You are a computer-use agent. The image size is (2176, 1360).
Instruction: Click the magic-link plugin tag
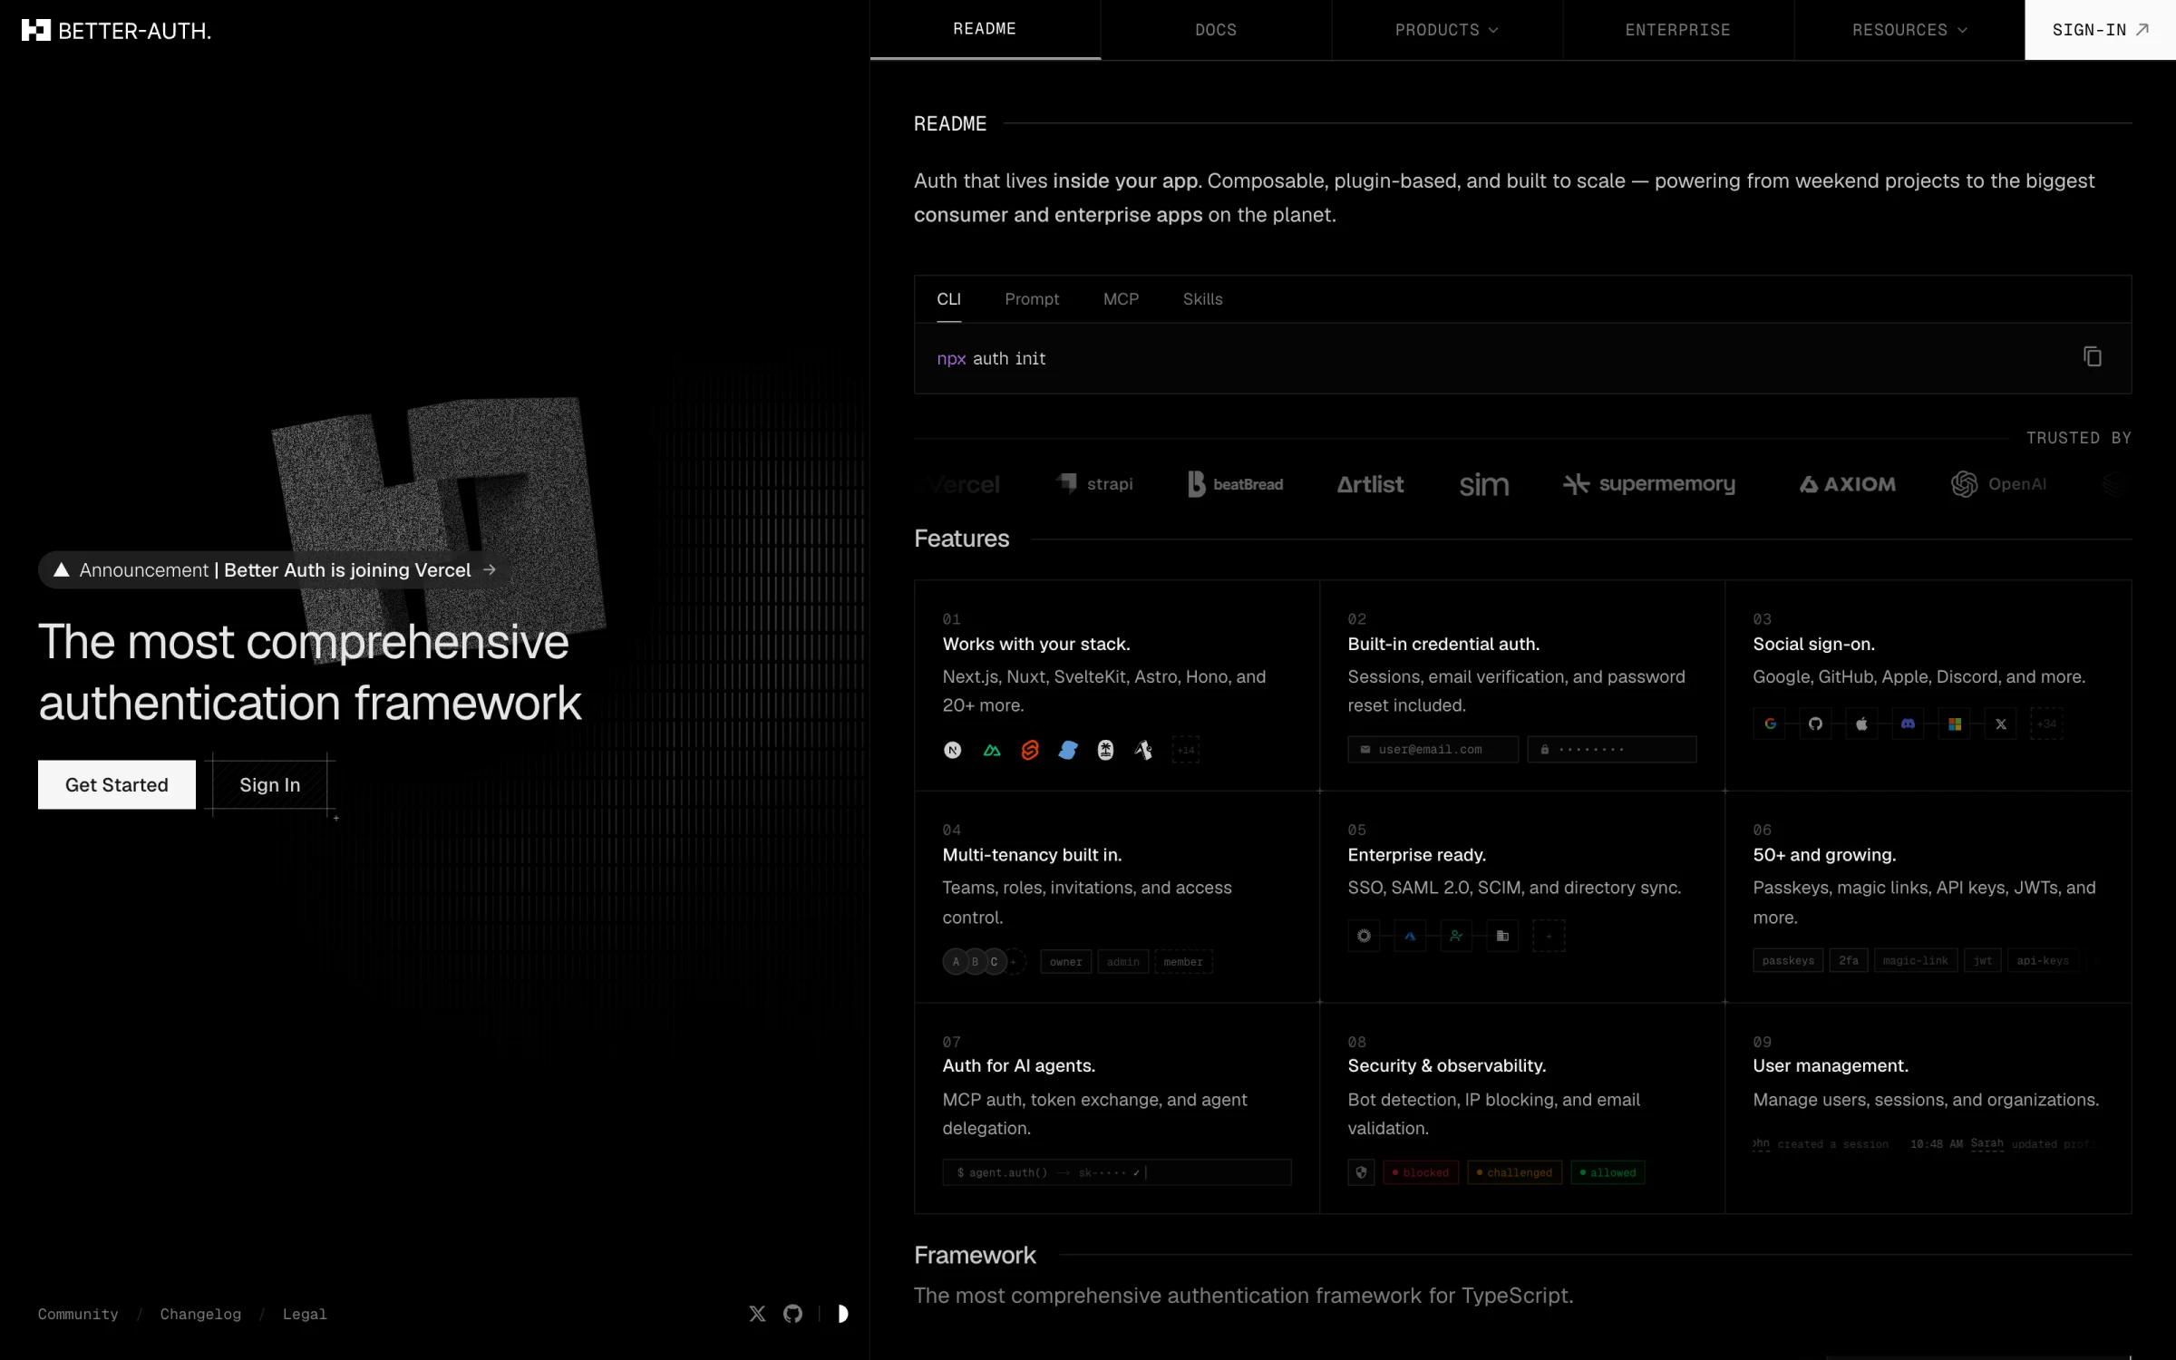pyautogui.click(x=1915, y=960)
